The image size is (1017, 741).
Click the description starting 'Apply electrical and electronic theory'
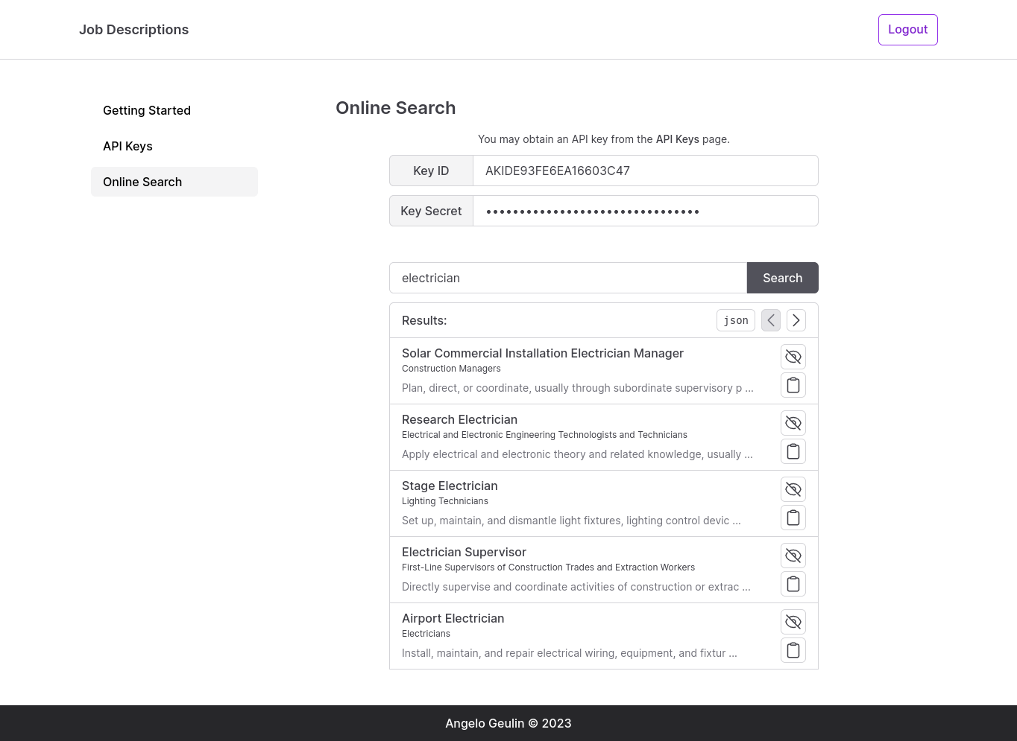coord(577,454)
